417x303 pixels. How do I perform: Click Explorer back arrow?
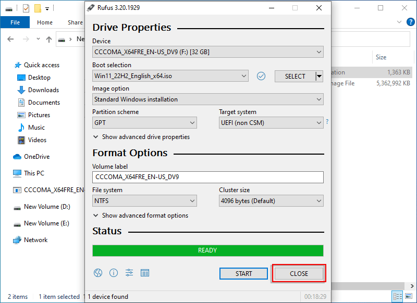tap(10, 39)
